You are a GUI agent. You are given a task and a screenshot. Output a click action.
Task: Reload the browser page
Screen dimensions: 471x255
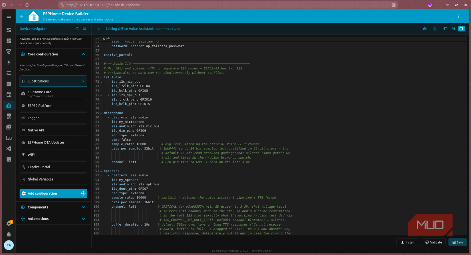click(27, 5)
